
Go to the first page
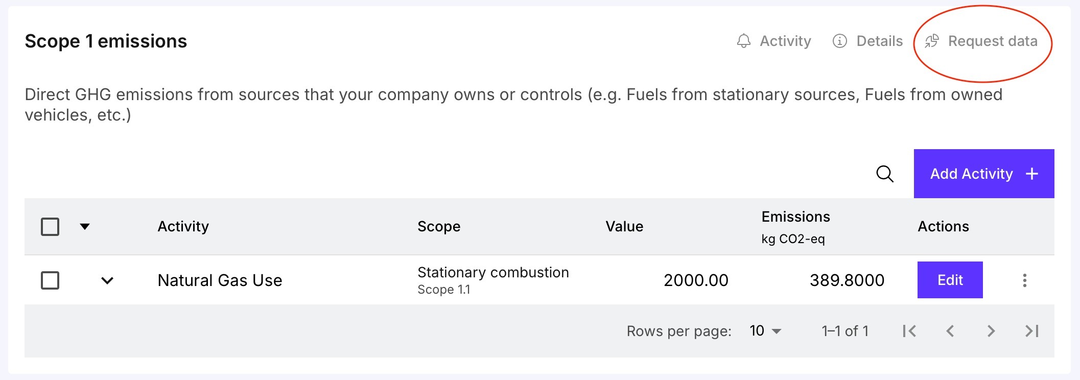pyautogui.click(x=909, y=331)
